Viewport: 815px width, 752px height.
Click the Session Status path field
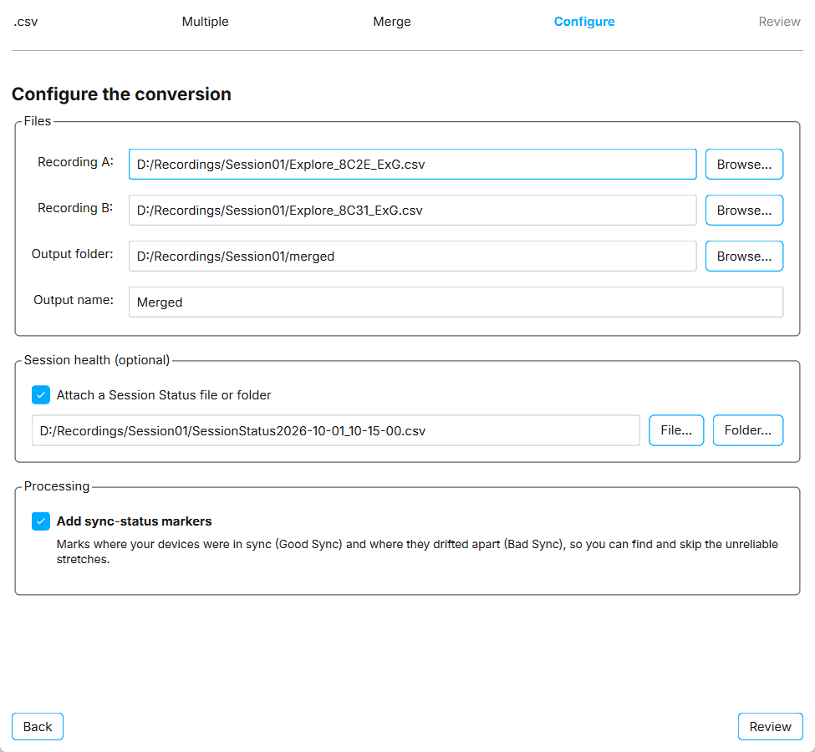coord(336,430)
